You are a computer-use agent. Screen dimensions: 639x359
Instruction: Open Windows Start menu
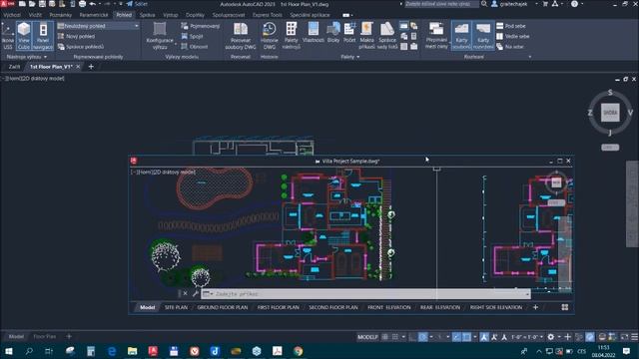pos(8,351)
